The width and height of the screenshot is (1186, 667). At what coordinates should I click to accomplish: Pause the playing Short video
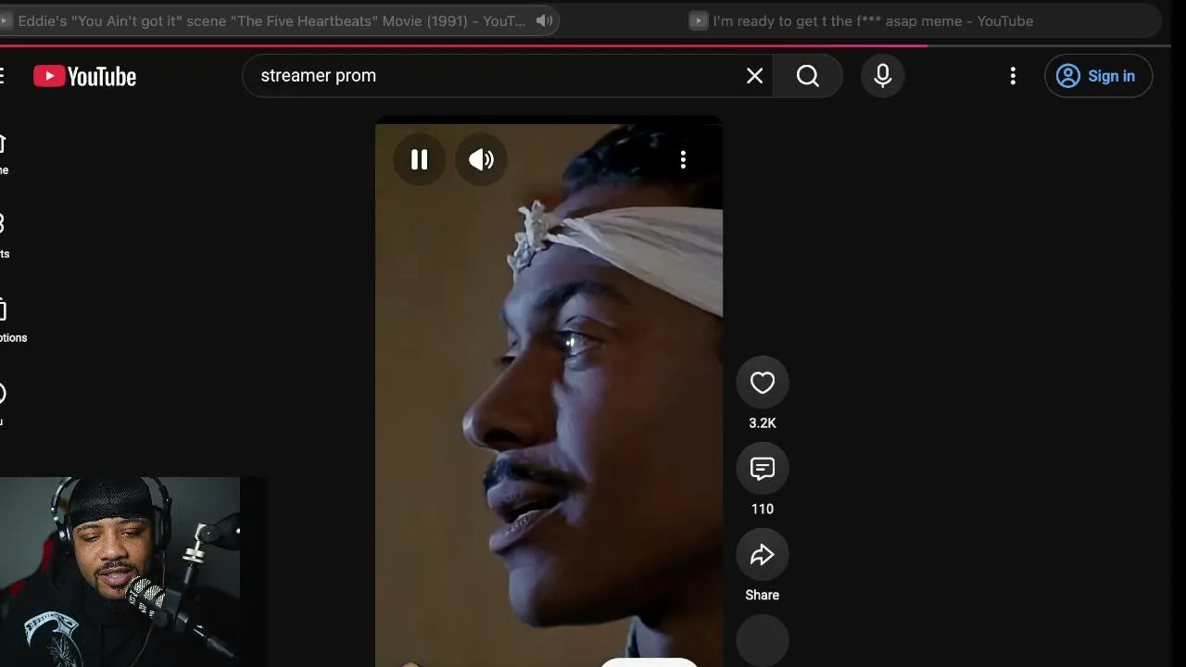tap(419, 159)
